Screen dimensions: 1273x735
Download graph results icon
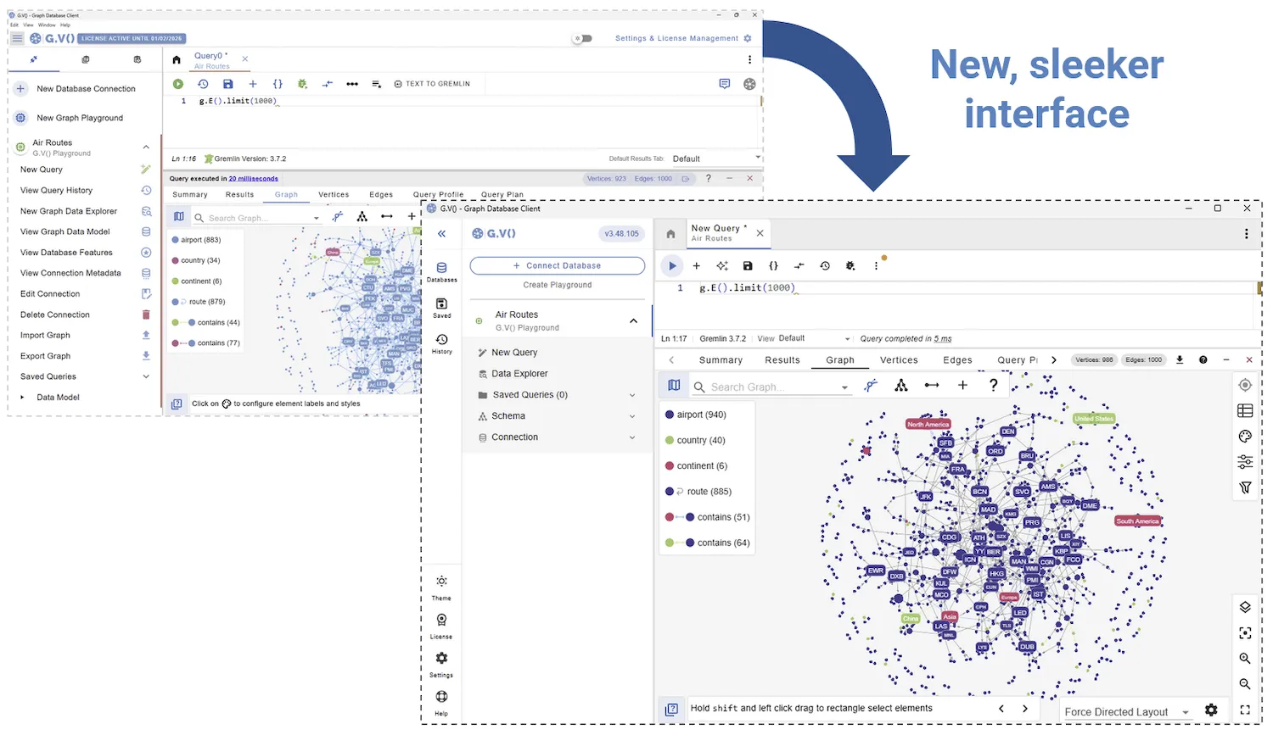point(1180,359)
